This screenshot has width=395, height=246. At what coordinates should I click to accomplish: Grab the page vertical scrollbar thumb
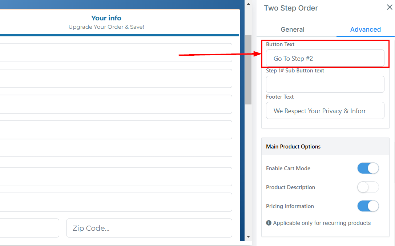point(248,69)
